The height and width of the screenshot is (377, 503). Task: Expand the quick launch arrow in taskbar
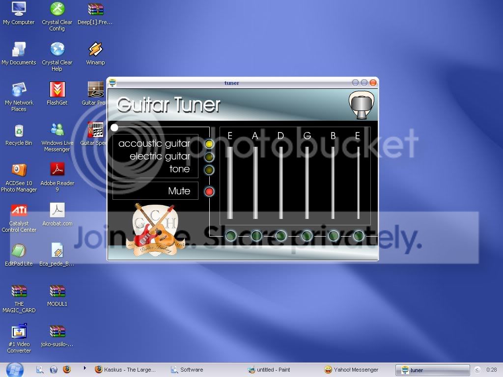(84, 368)
